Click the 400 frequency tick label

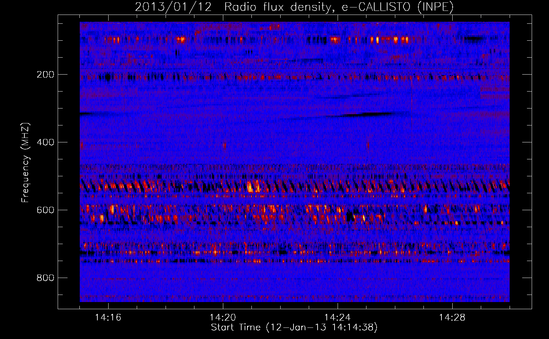(x=45, y=142)
